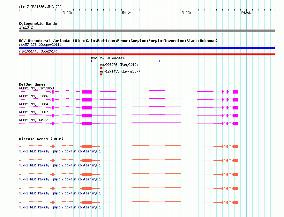
Task: Click the rightmost magenta exon of NM_033004
Action: pyautogui.click(x=235, y=108)
